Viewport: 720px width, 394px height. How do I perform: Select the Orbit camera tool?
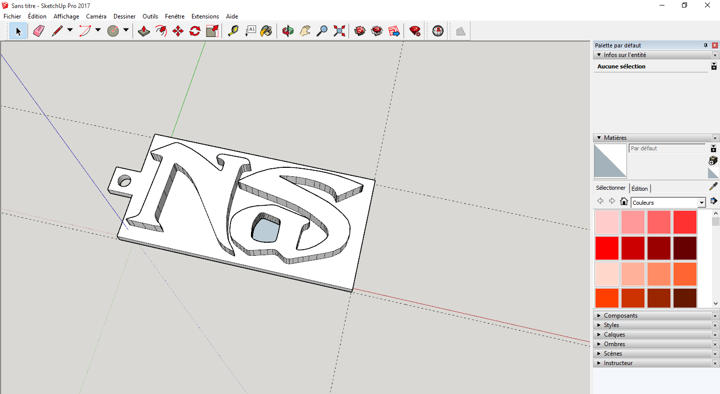click(x=288, y=31)
